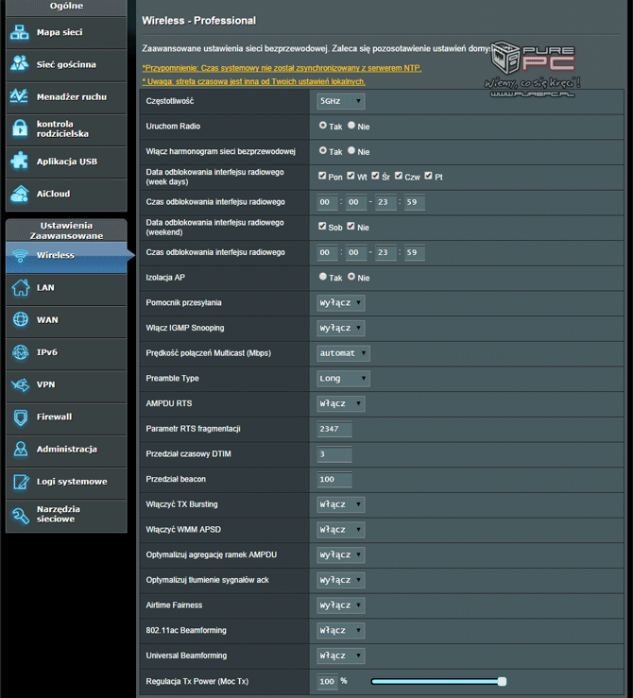633x698 pixels.
Task: Select Nie for wireless schedule (harmonogram)
Action: click(351, 151)
